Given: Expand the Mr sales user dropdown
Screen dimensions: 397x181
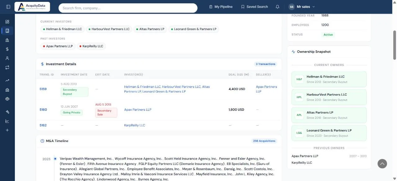Looking at the screenshot, I should 302,7.
